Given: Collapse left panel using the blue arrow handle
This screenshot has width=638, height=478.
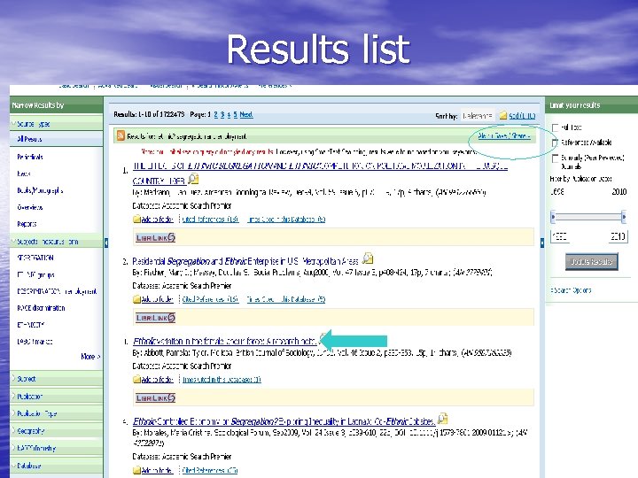Looking at the screenshot, I should pyautogui.click(x=106, y=243).
